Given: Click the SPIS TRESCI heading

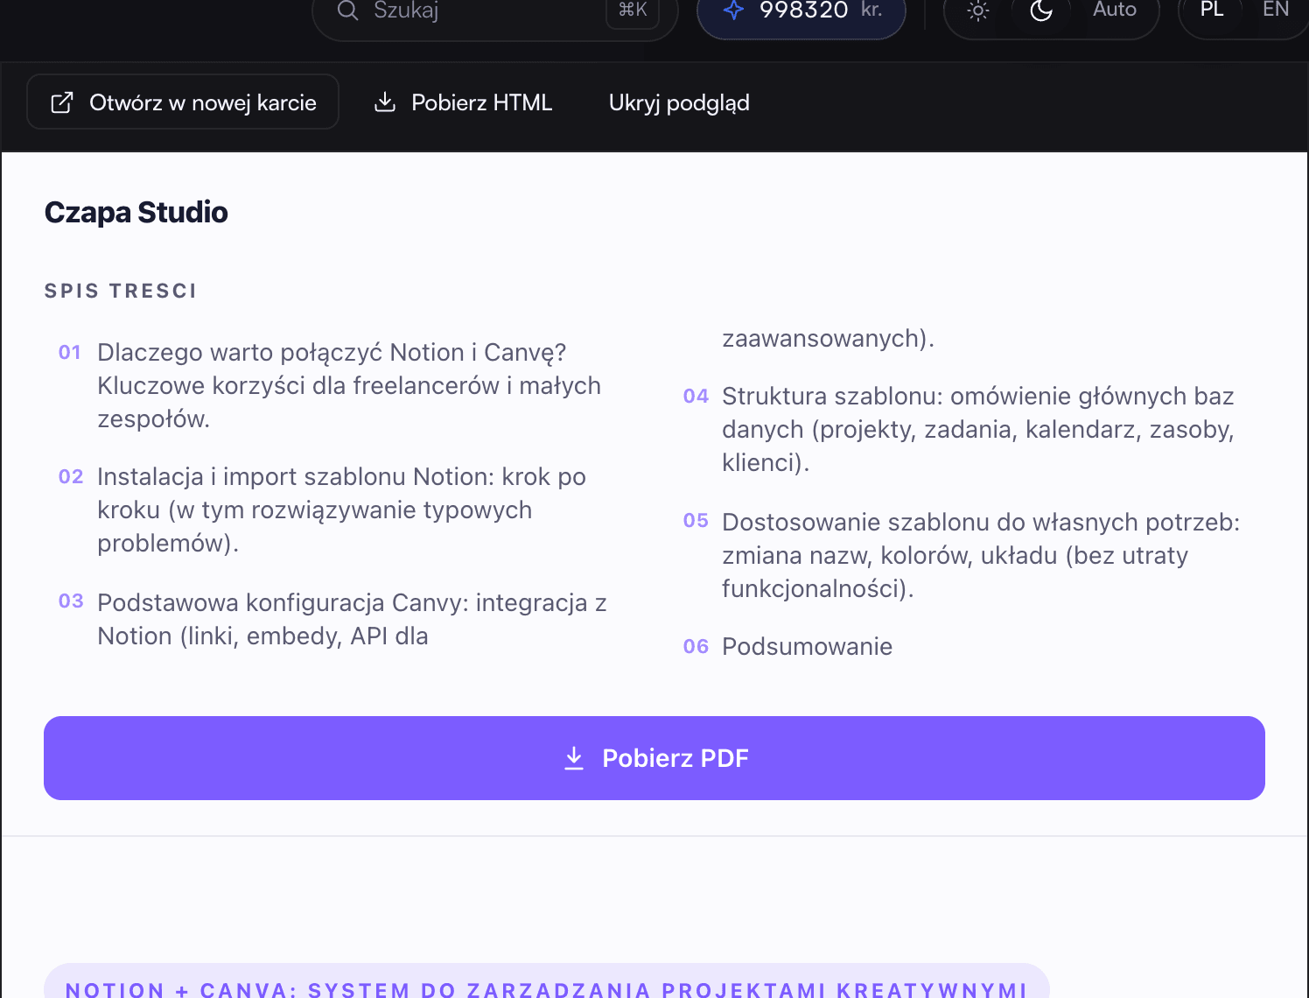Looking at the screenshot, I should point(121,291).
